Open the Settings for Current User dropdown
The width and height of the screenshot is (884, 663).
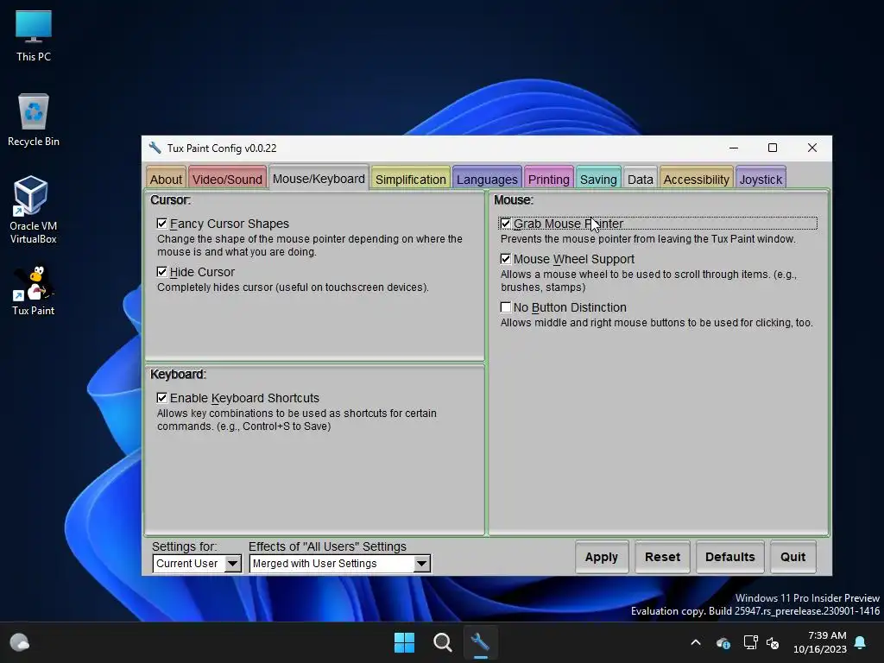coord(197,563)
